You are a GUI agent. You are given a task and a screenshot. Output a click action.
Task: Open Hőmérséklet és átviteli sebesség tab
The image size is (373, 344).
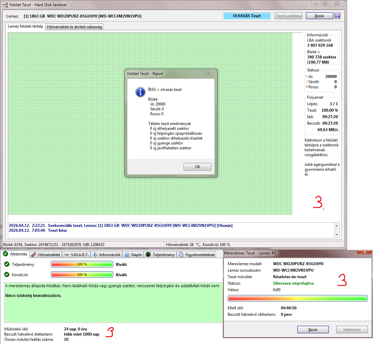75,27
